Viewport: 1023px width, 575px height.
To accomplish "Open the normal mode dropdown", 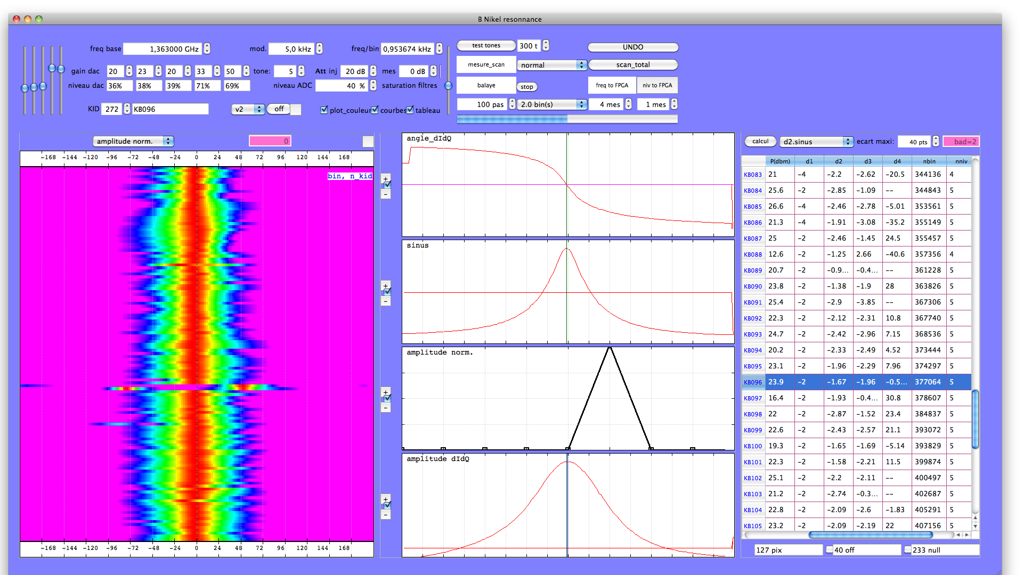I will coord(552,65).
